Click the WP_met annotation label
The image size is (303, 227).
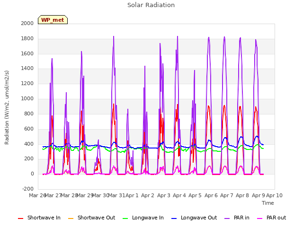pyautogui.click(x=53, y=20)
